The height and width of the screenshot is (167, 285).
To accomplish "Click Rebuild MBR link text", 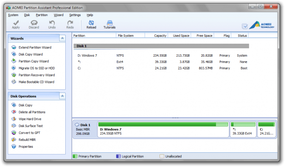I will coord(27,139).
